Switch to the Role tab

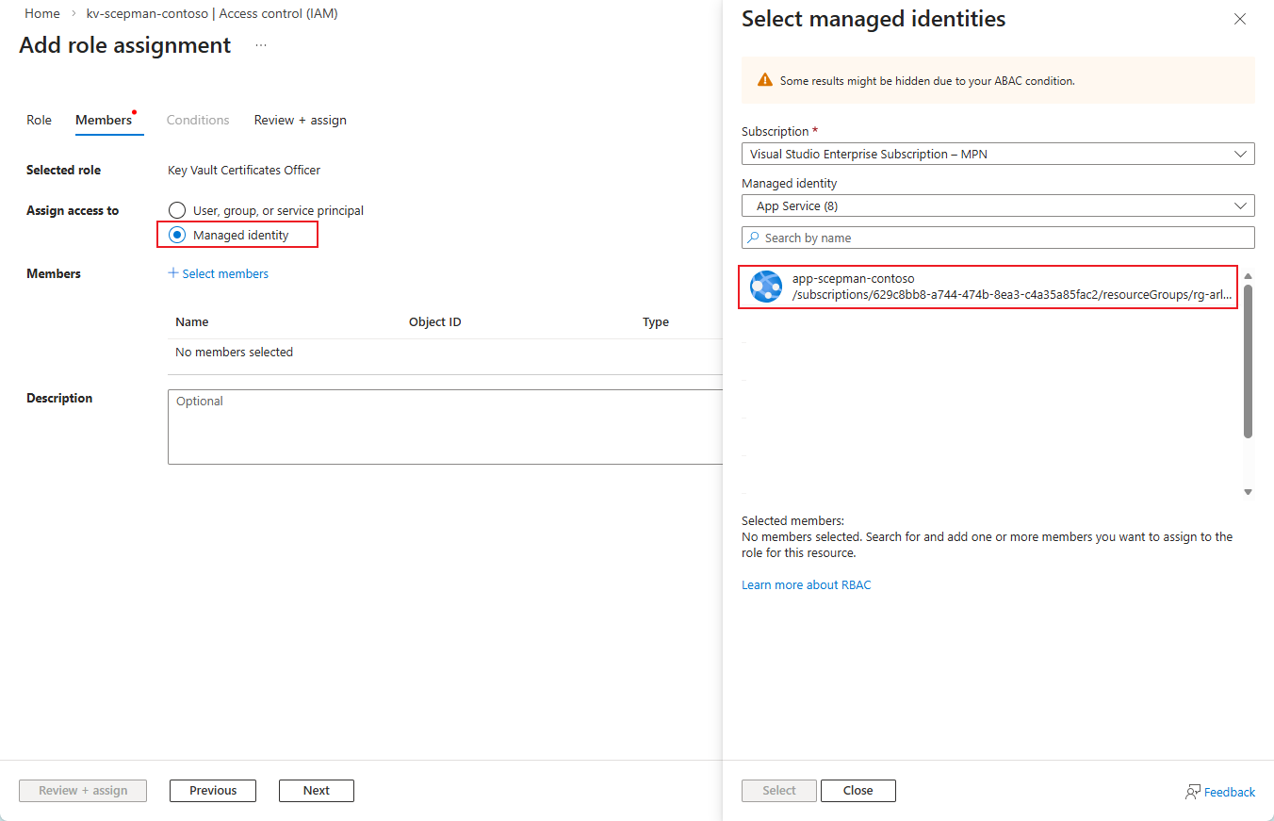(x=39, y=120)
